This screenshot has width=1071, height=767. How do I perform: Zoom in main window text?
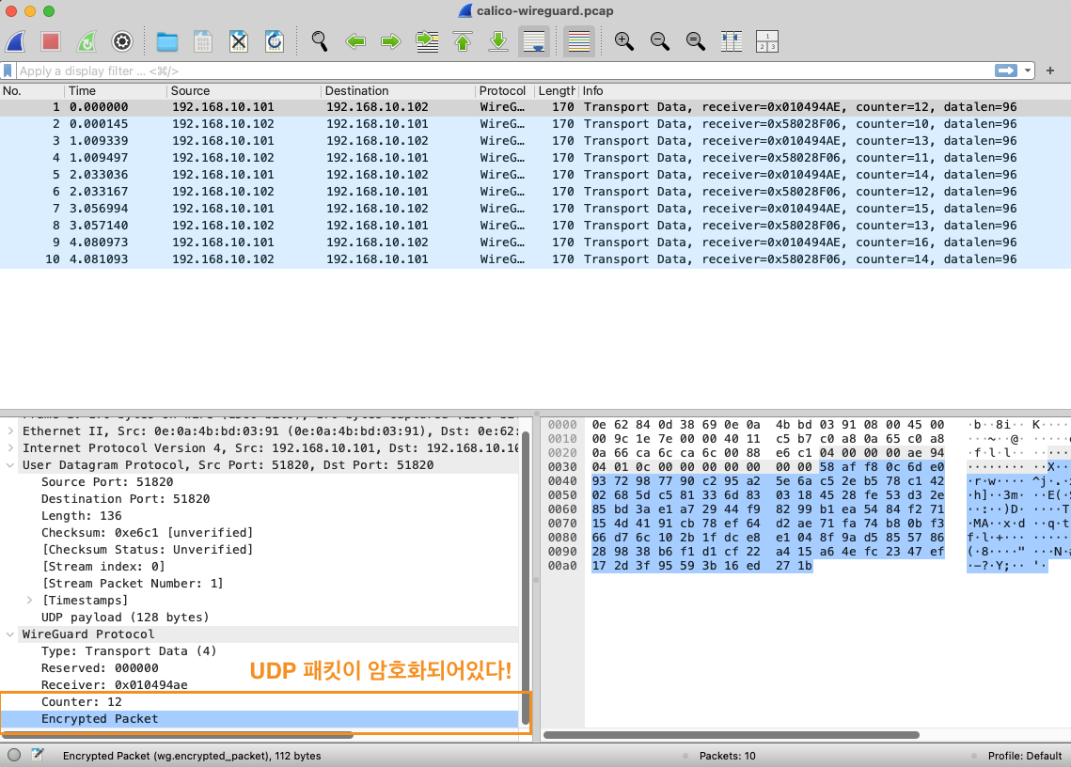623,41
